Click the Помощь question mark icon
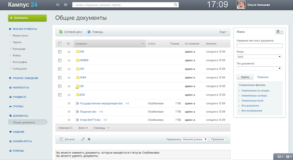293x160 pixels. click(x=89, y=31)
